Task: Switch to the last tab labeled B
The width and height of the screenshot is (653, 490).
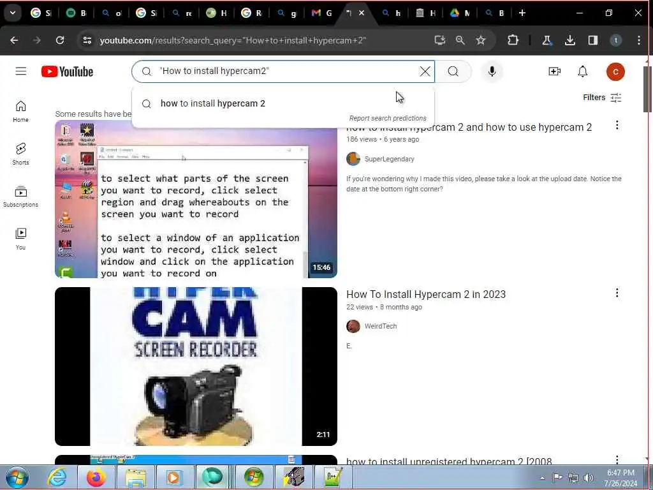Action: point(495,13)
